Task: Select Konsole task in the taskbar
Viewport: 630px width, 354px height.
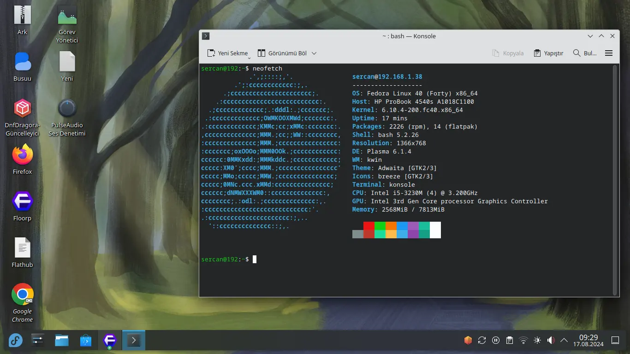Action: 134,341
